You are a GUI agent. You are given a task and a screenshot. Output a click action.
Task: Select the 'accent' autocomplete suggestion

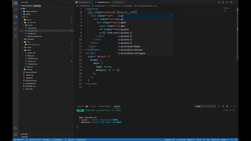point(145,29)
